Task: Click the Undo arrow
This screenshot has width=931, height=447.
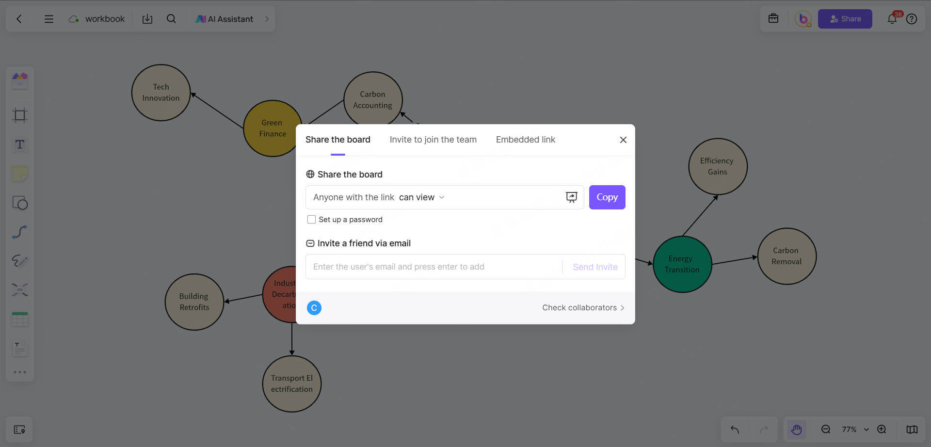Action: click(735, 430)
